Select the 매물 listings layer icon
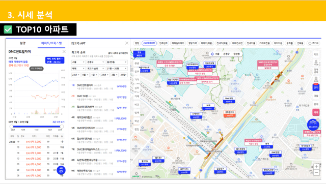The width and height of the screenshot is (326, 184). point(316,96)
